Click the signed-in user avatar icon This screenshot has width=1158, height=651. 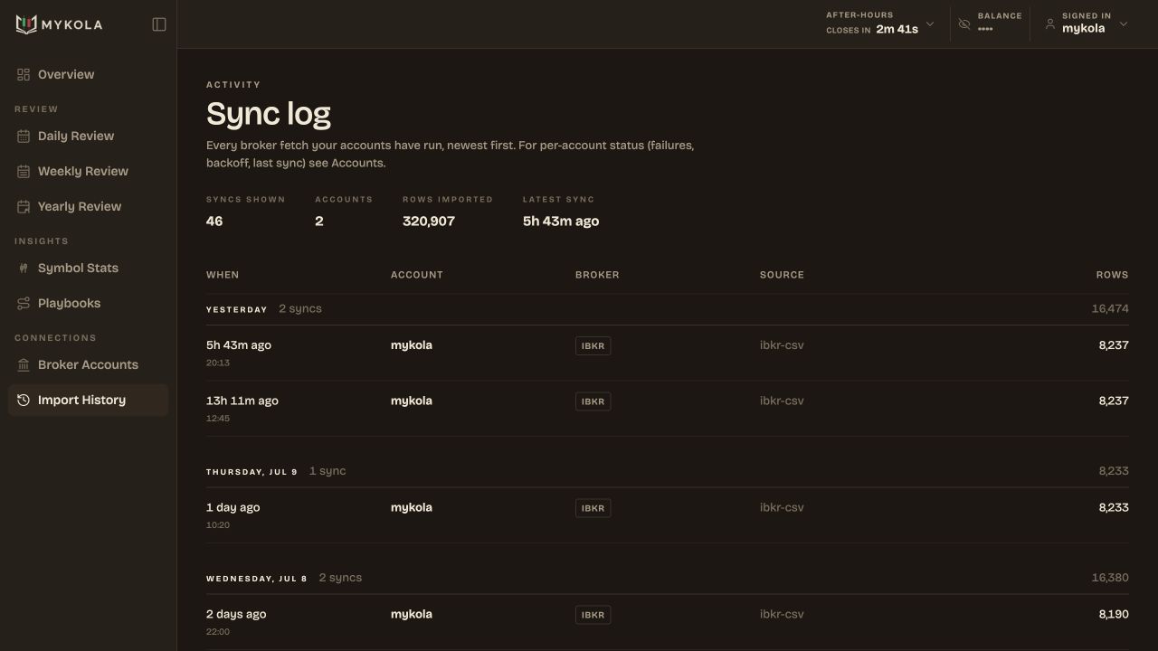[x=1050, y=24]
